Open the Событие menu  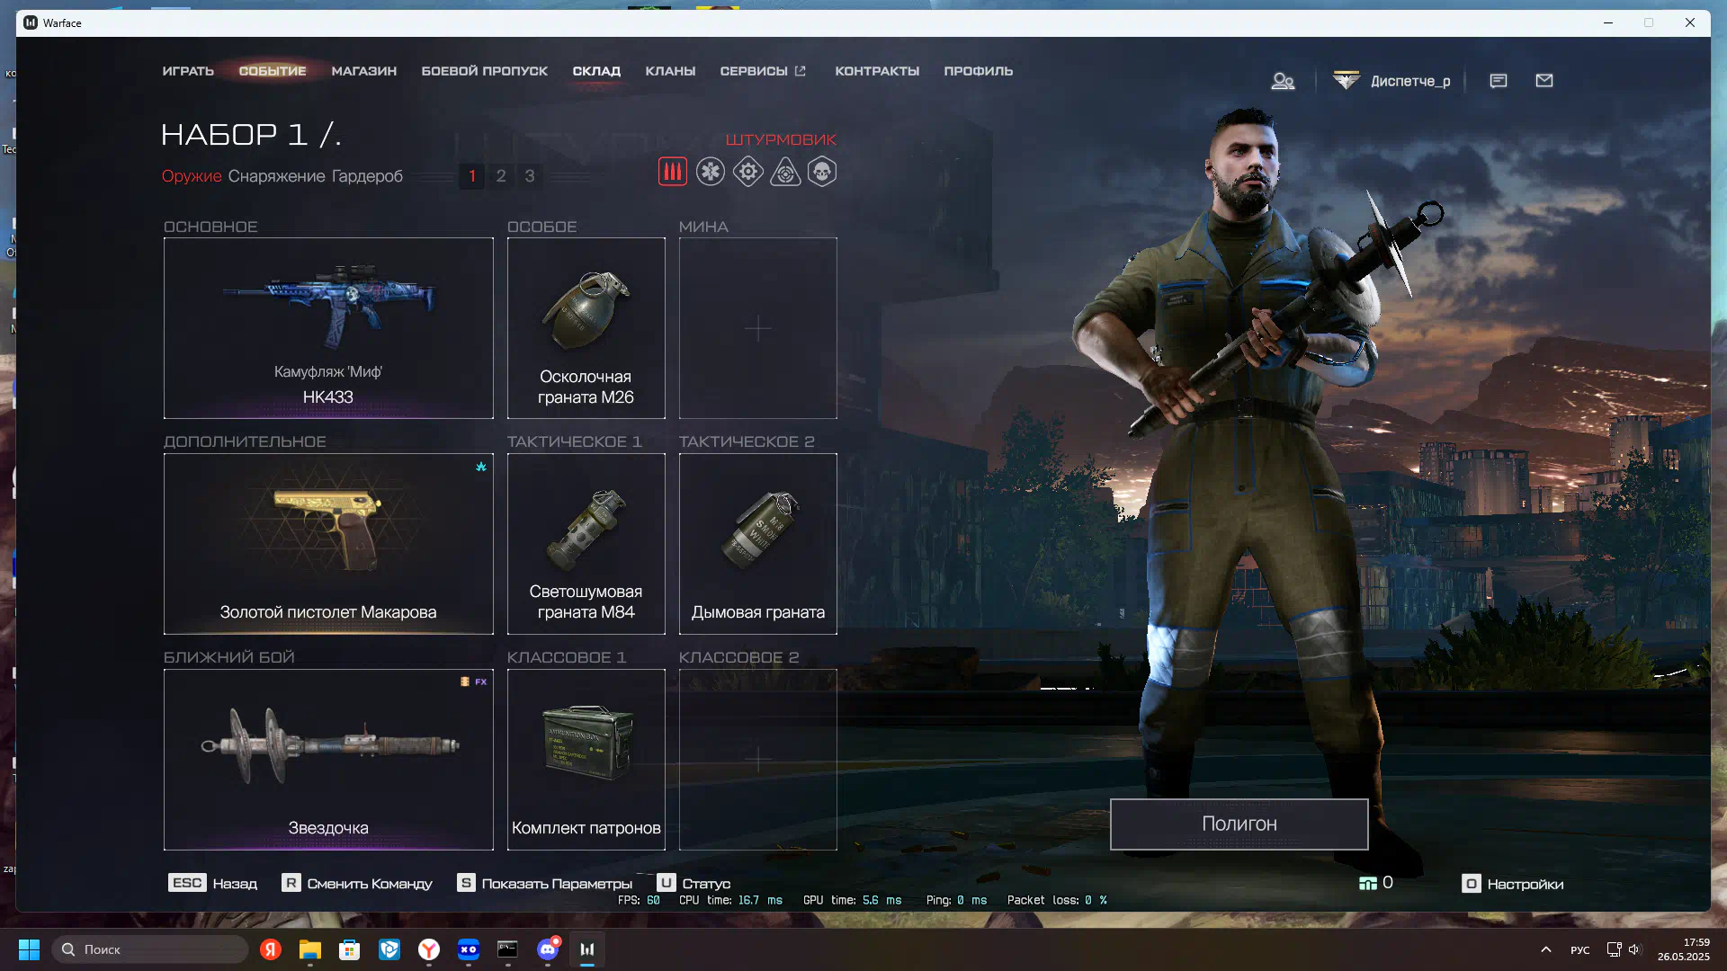(x=273, y=71)
